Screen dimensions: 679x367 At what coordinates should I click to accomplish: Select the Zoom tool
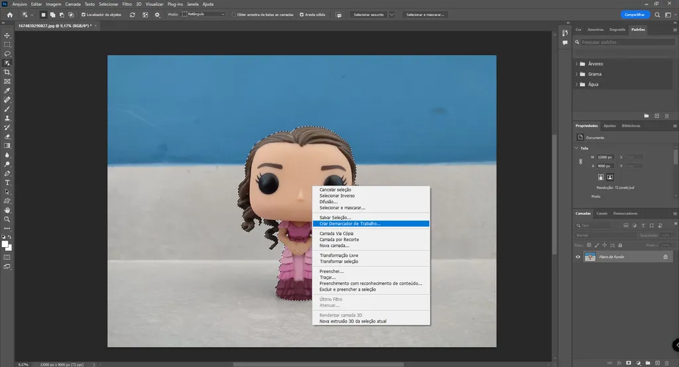(7, 219)
